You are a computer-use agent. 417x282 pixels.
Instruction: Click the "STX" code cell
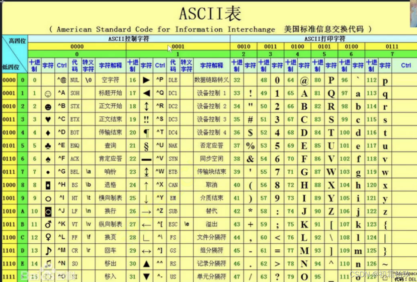(x=75, y=106)
